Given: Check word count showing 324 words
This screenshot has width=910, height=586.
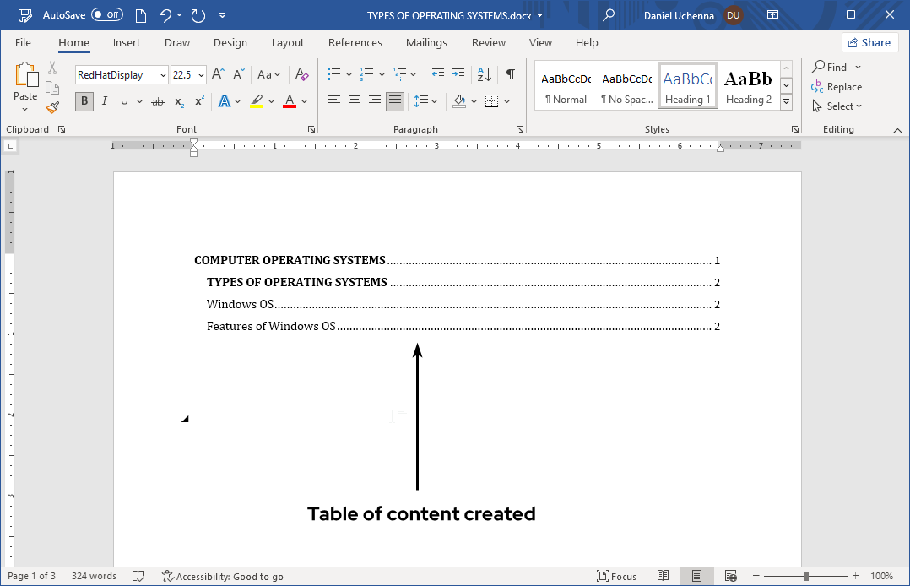Looking at the screenshot, I should coord(93,576).
